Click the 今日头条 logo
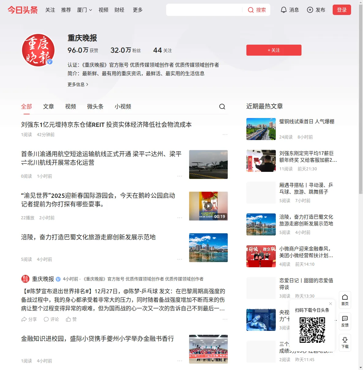The height and width of the screenshot is (370, 363). pos(23,10)
